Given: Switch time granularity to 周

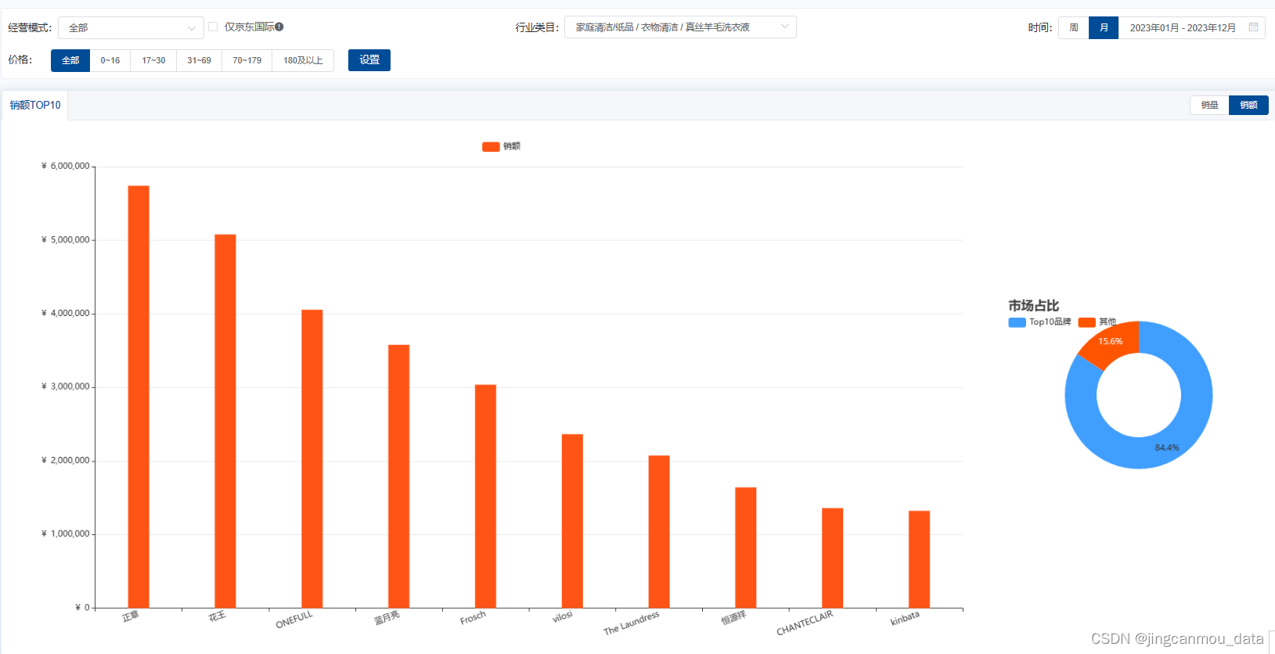Looking at the screenshot, I should 1074,27.
